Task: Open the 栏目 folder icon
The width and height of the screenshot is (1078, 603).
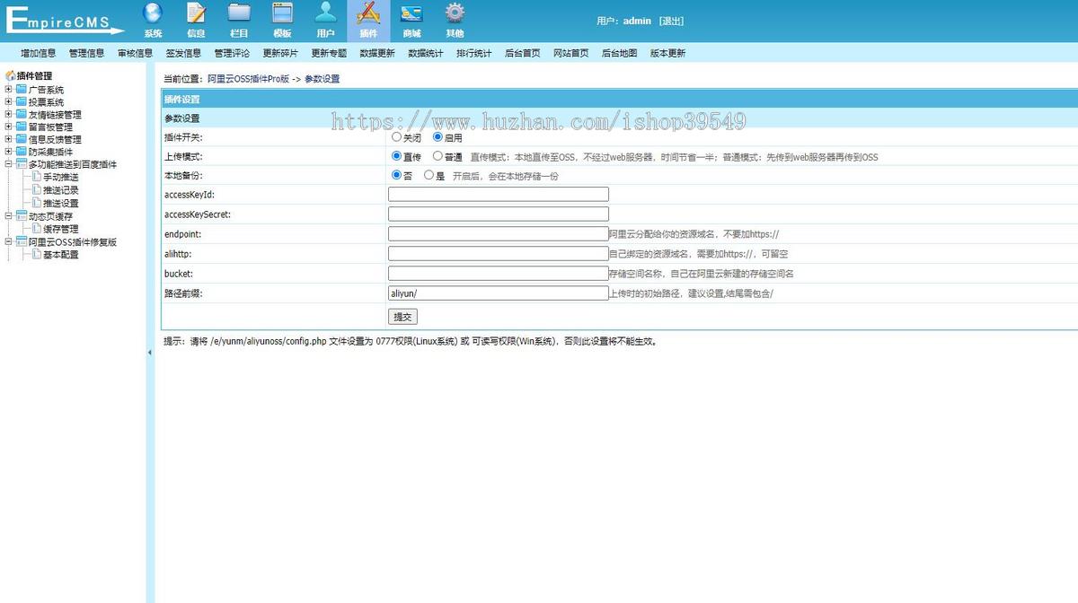Action: point(239,13)
